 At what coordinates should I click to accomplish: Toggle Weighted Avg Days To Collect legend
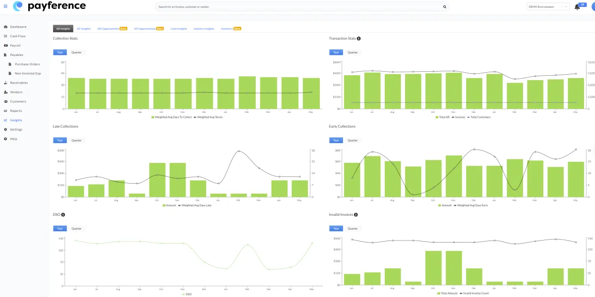click(172, 117)
